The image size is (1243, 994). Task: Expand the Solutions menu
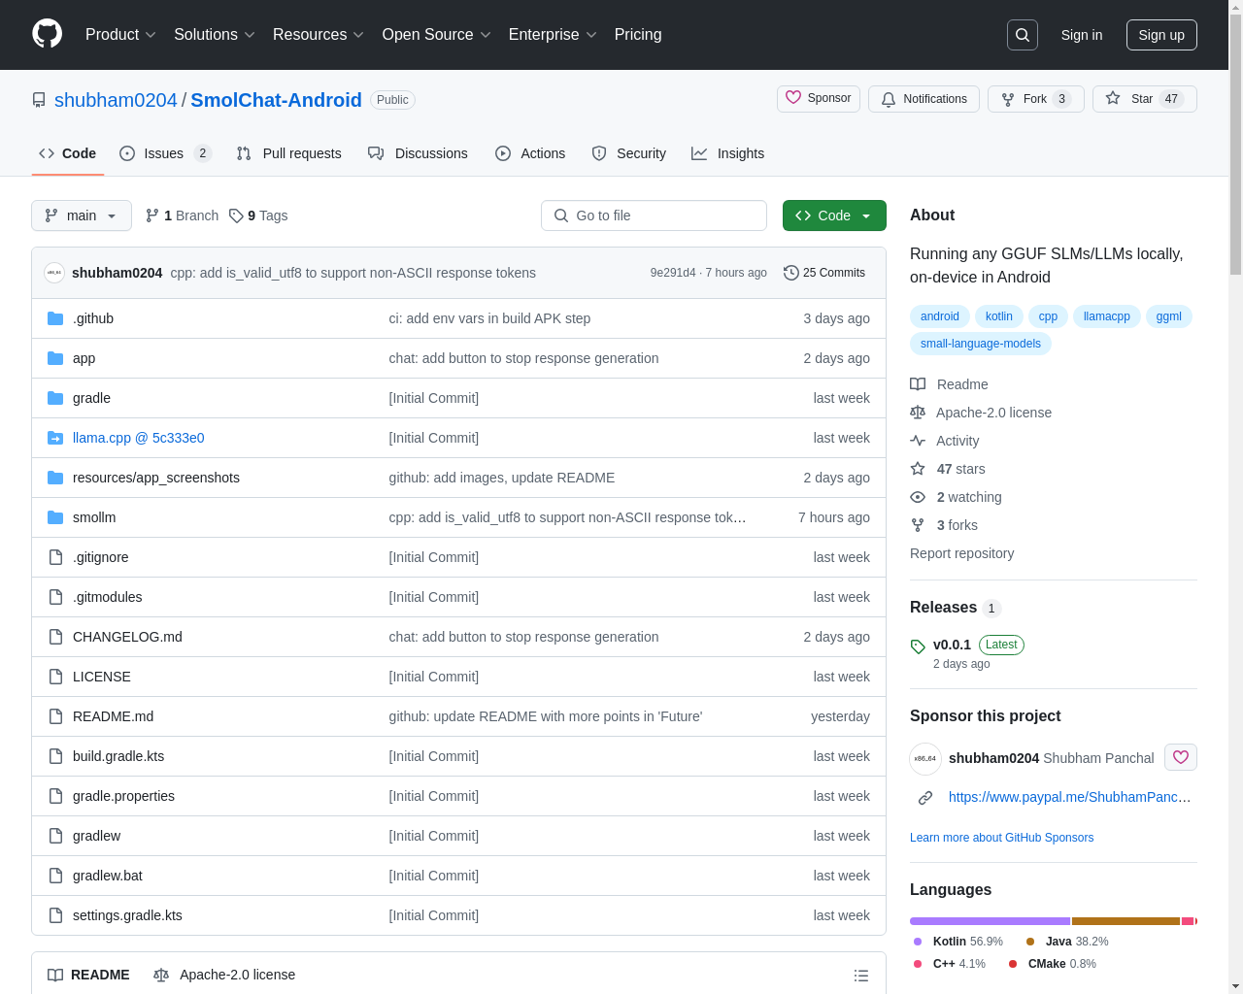point(215,35)
